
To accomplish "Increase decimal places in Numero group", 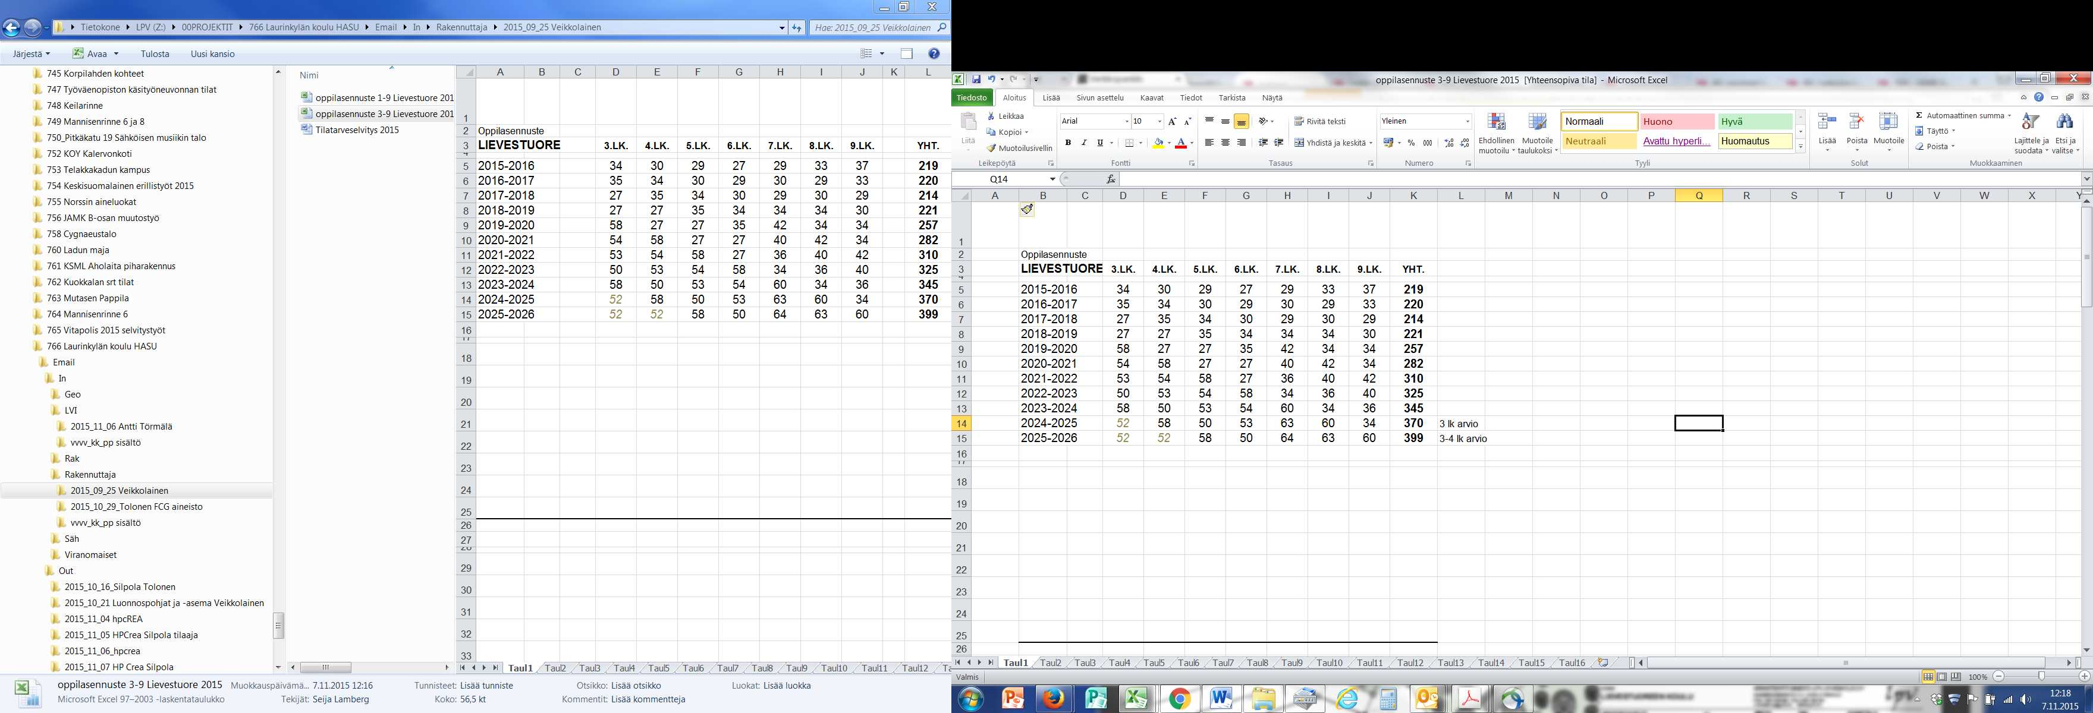I will point(1448,143).
